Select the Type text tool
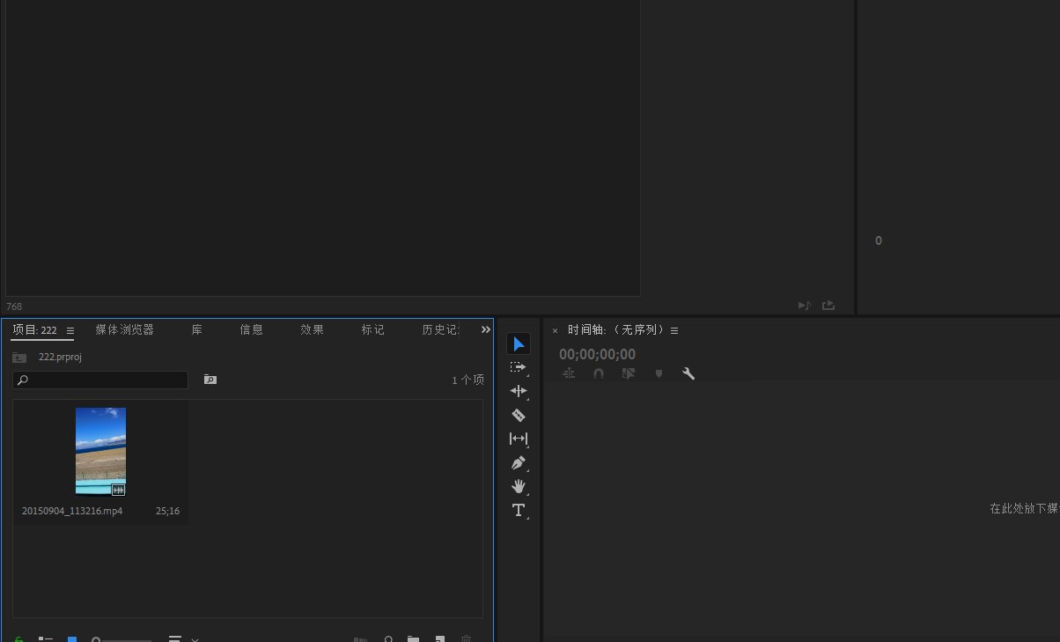 tap(519, 510)
